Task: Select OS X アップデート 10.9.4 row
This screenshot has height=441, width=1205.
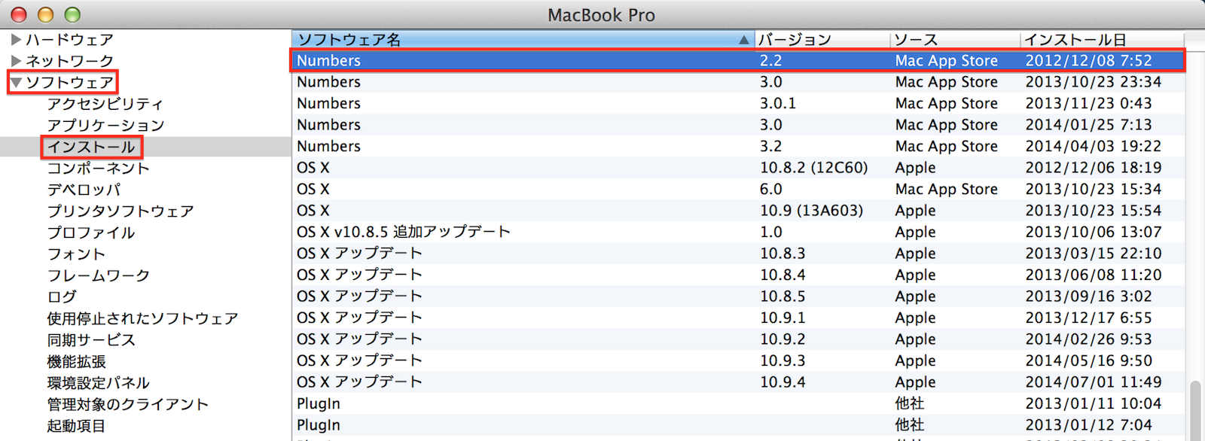Action: point(738,382)
